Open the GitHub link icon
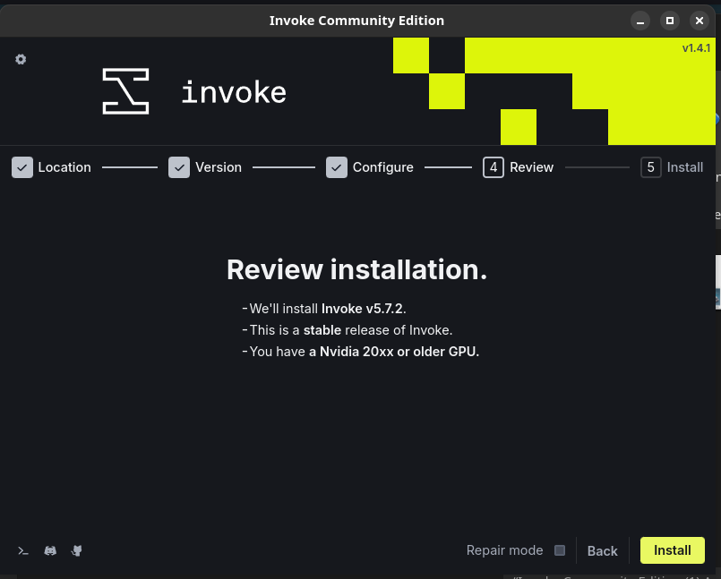 click(77, 550)
